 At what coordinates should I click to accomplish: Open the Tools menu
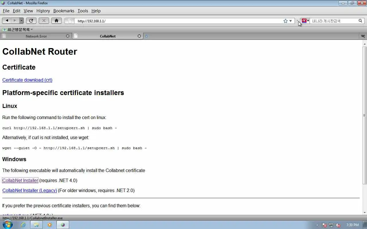tap(83, 11)
